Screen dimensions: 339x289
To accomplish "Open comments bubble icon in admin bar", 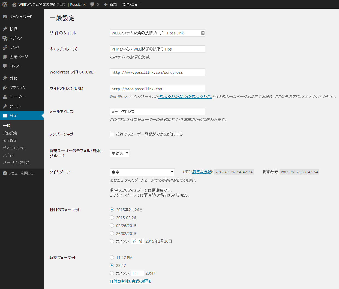I will point(92,4).
